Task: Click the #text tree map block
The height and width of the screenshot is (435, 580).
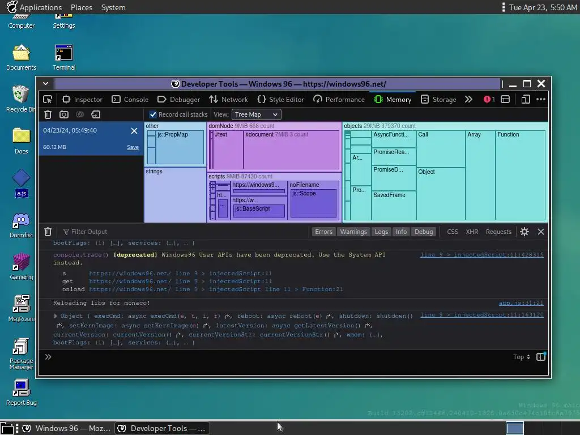Action: coord(228,150)
